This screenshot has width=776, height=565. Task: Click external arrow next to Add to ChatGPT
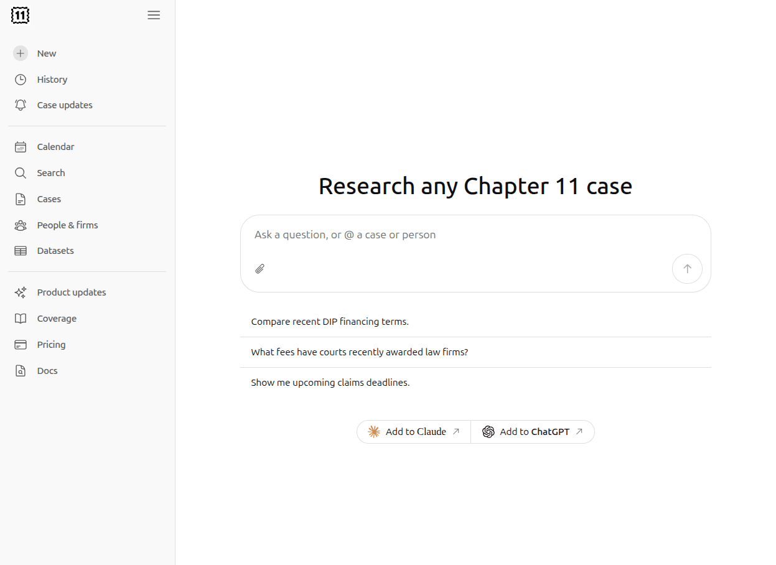579,431
